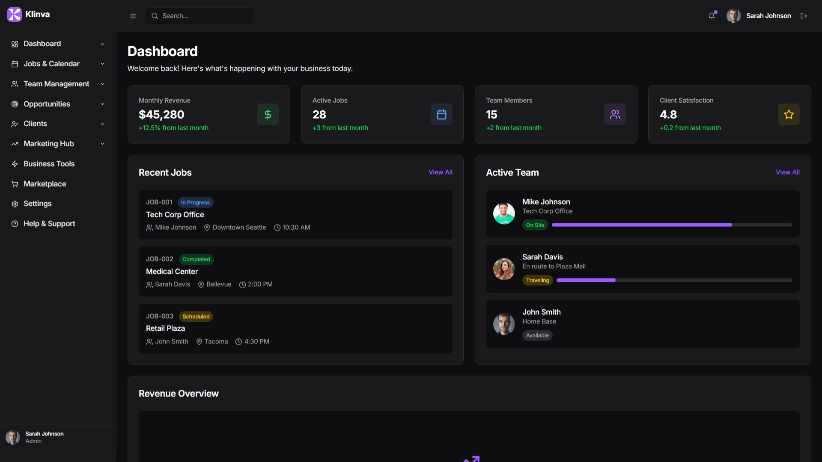Expand the Team Management chevron
The height and width of the screenshot is (462, 822).
pos(102,84)
